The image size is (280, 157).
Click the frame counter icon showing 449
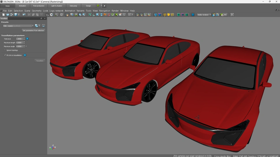(x=223, y=15)
